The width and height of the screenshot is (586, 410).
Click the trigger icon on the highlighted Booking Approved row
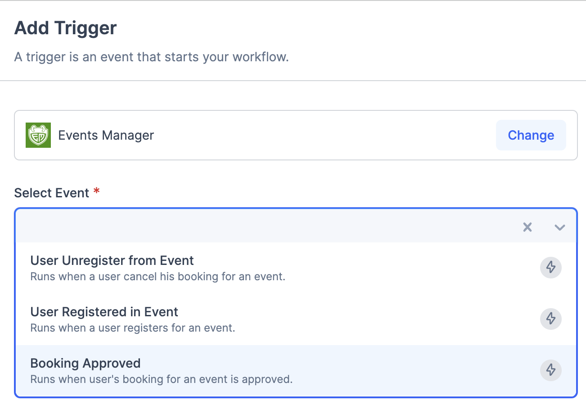point(551,370)
